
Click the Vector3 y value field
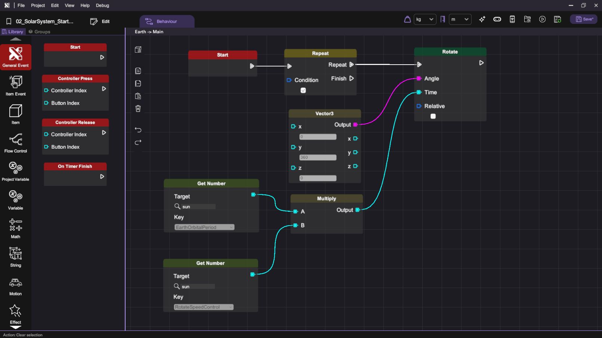tap(318, 157)
